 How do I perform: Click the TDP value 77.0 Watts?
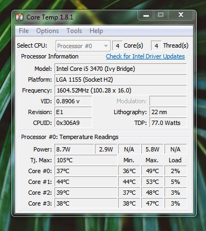click(168, 123)
